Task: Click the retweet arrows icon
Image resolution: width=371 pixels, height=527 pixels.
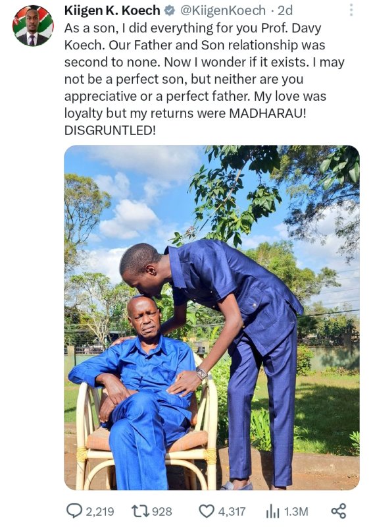Action: (140, 511)
